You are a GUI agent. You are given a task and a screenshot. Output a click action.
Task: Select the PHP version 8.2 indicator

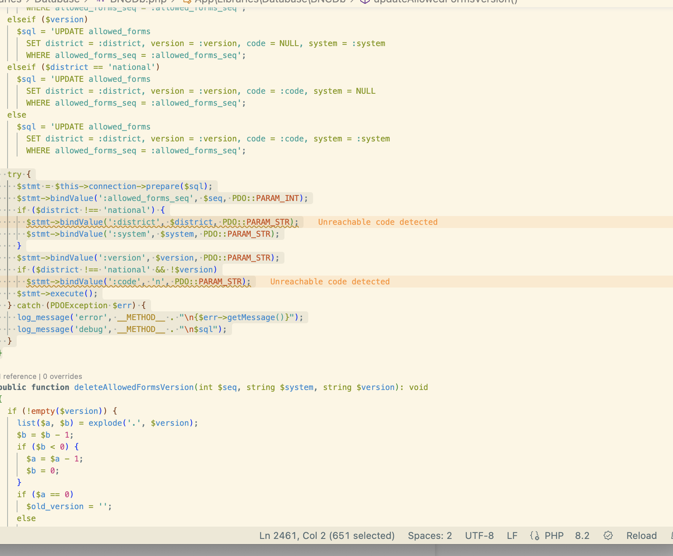coord(582,536)
